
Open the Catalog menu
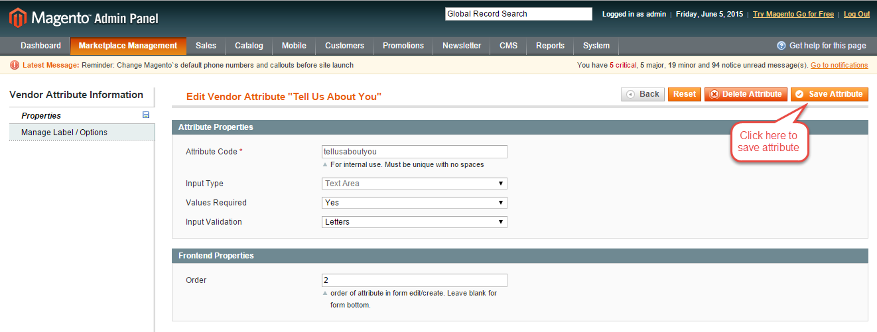[249, 46]
